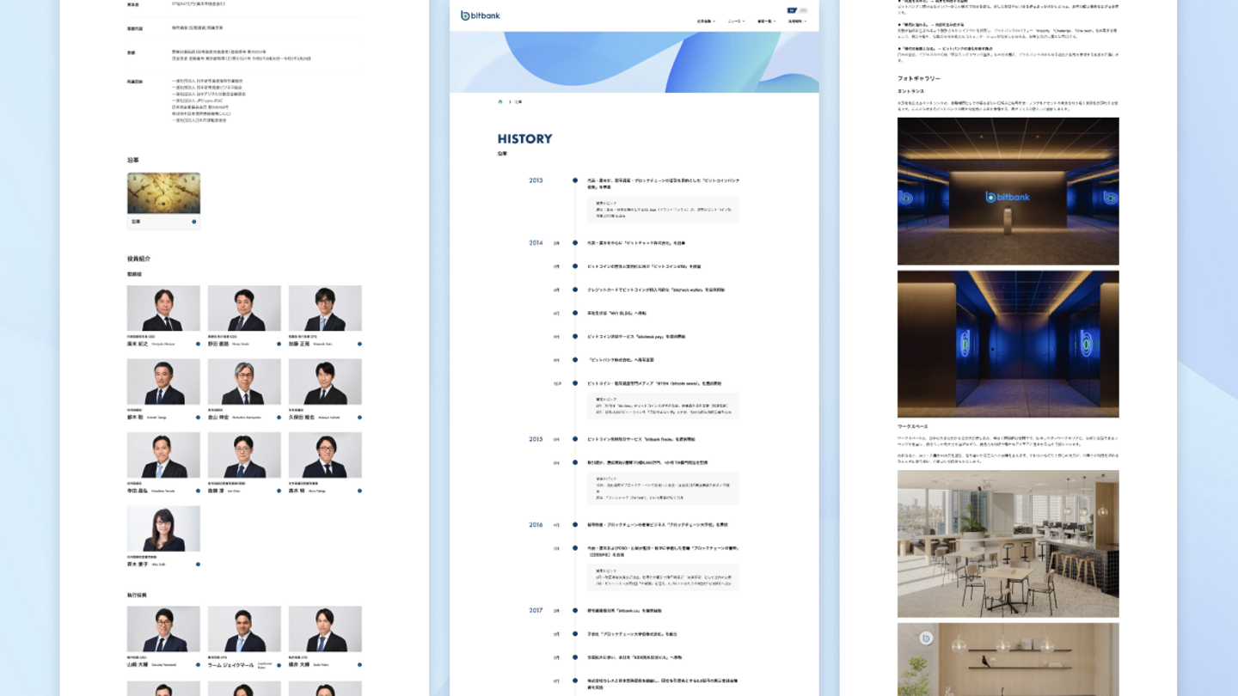Open info icon beside 青木 愛子
Screen dimensions: 1238x696
coord(198,565)
